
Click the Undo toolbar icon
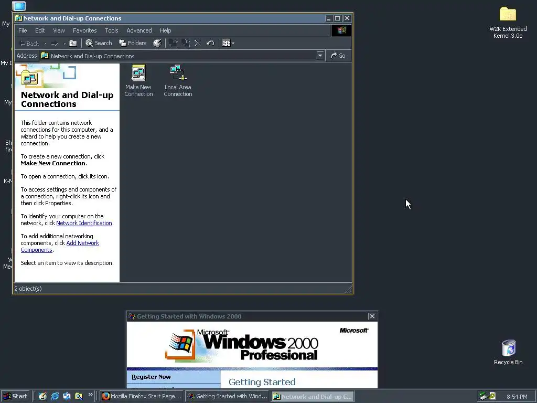pyautogui.click(x=210, y=43)
